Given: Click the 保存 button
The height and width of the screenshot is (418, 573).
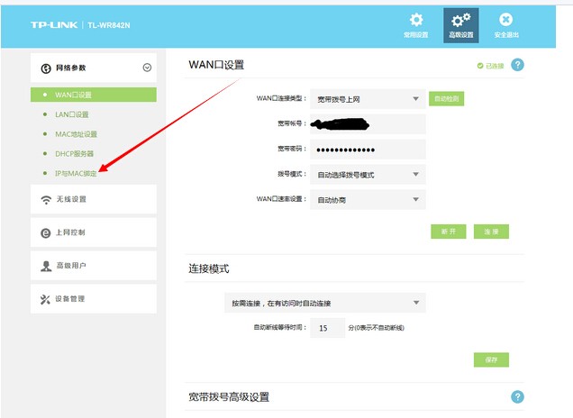Looking at the screenshot, I should click(491, 360).
